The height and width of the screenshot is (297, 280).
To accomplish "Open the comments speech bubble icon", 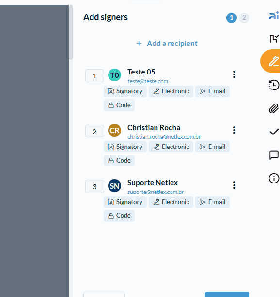I will 274,155.
